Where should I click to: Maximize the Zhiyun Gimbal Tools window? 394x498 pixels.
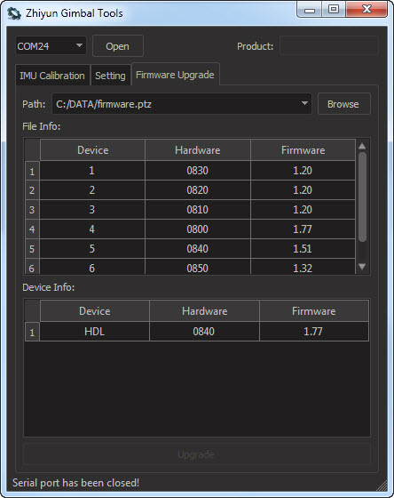334,10
